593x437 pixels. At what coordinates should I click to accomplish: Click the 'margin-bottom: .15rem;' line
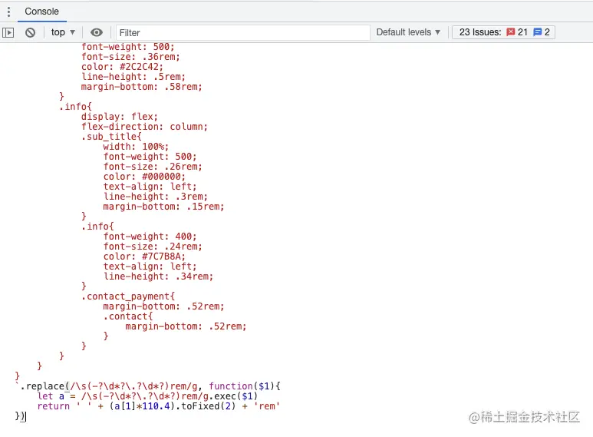point(163,207)
